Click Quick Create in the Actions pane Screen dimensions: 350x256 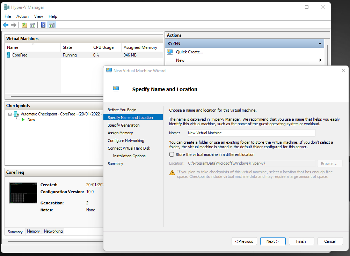tap(189, 52)
